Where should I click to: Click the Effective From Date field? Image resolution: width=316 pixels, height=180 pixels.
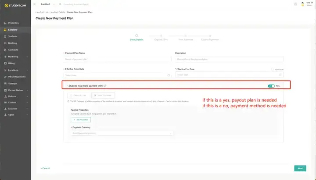[x=117, y=75]
